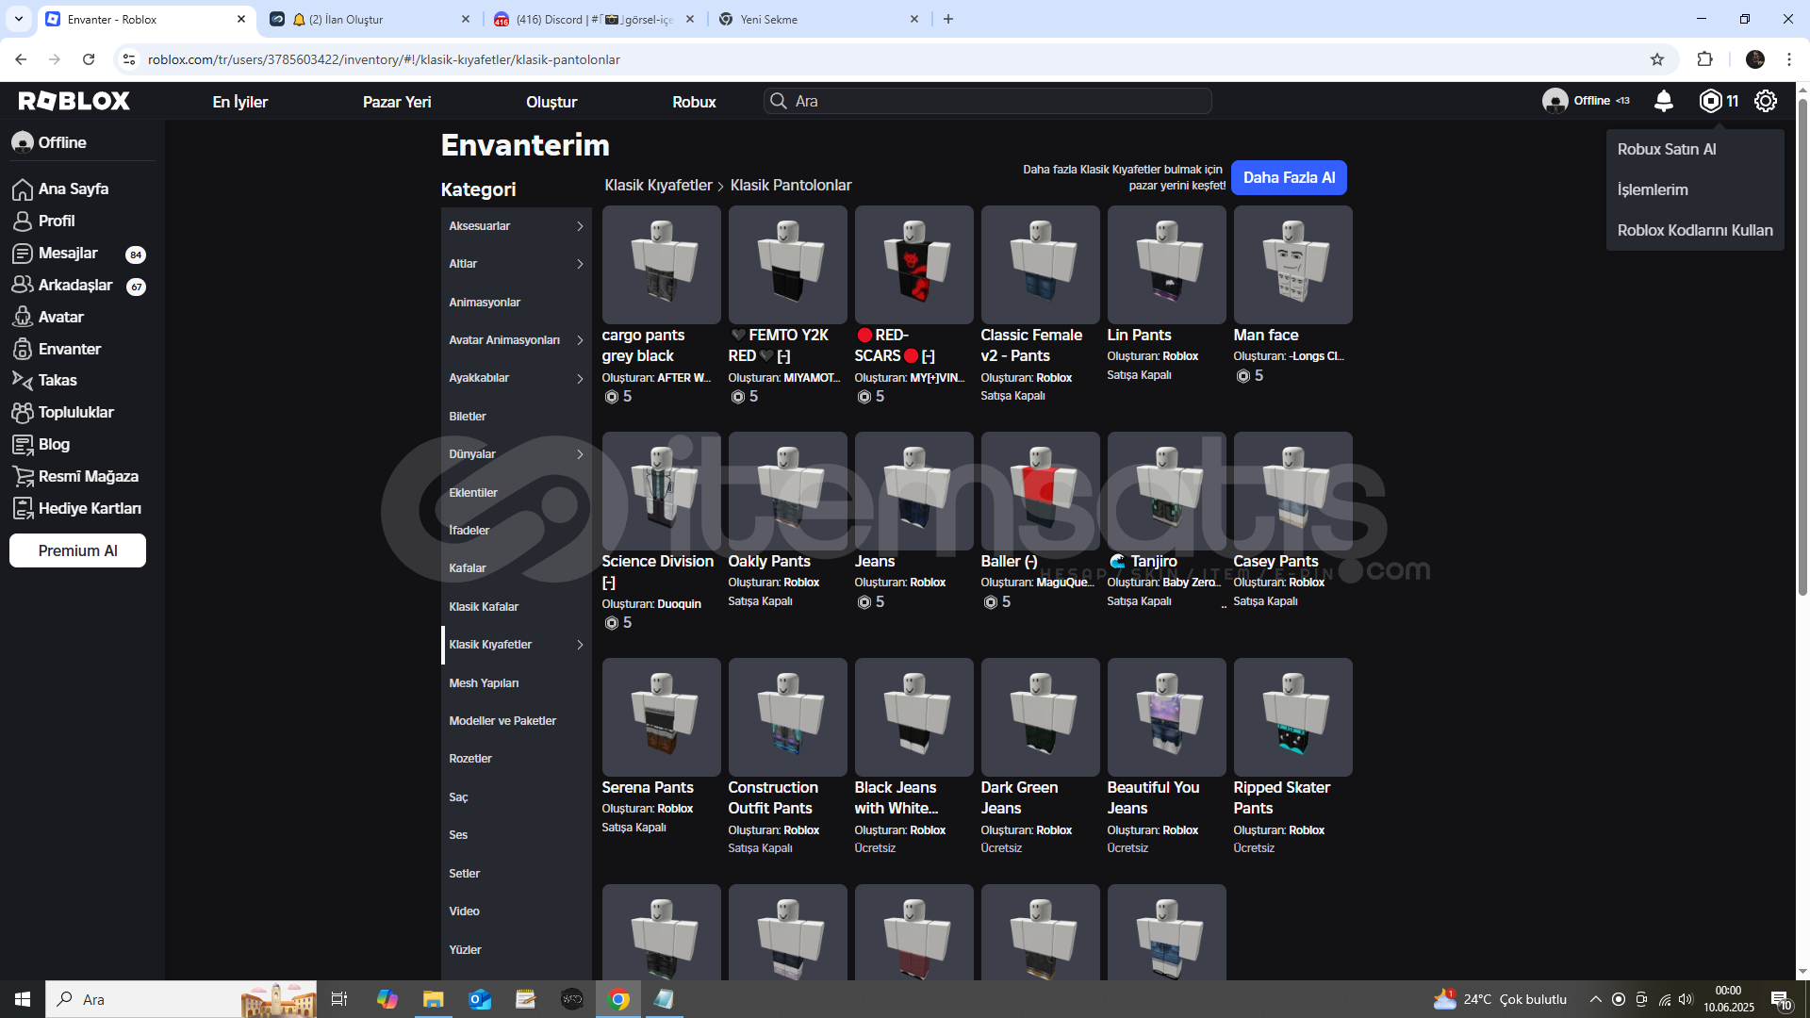Click the browser address bar URL
1810x1018 pixels.
pos(384,59)
